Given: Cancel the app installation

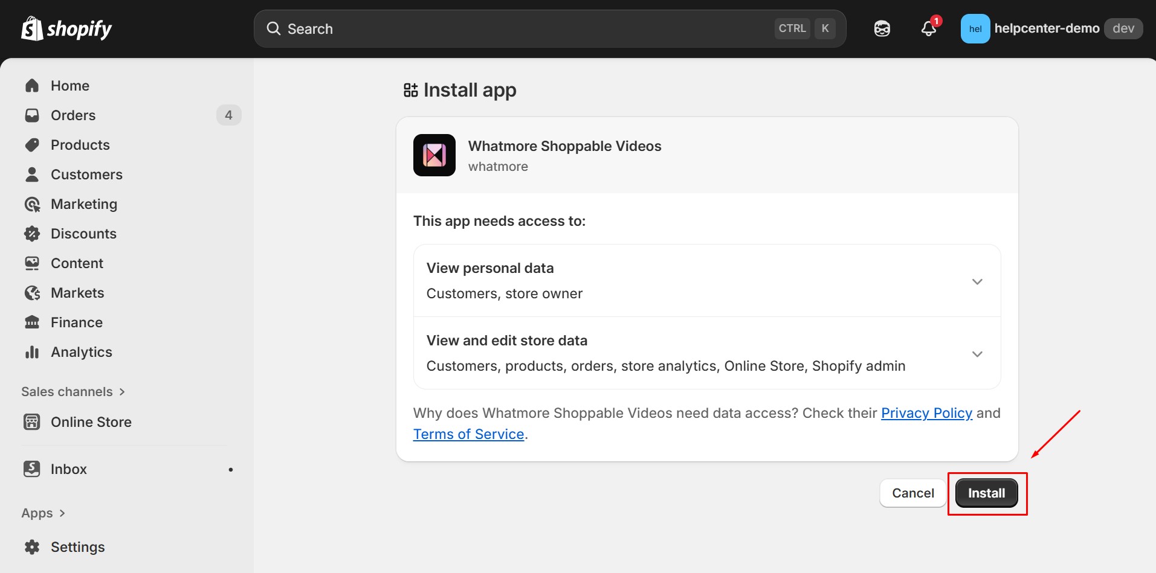Looking at the screenshot, I should click(x=912, y=493).
